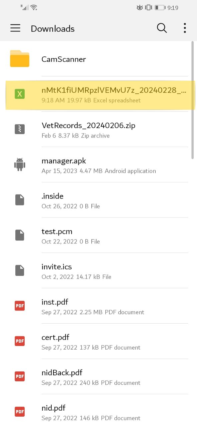The width and height of the screenshot is (197, 427).
Task: Tap the zip archive icon for VetRecords
Action: pos(20,129)
